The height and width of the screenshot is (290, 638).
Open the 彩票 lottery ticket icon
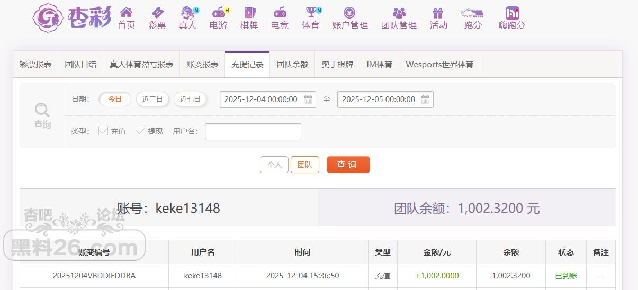157,12
